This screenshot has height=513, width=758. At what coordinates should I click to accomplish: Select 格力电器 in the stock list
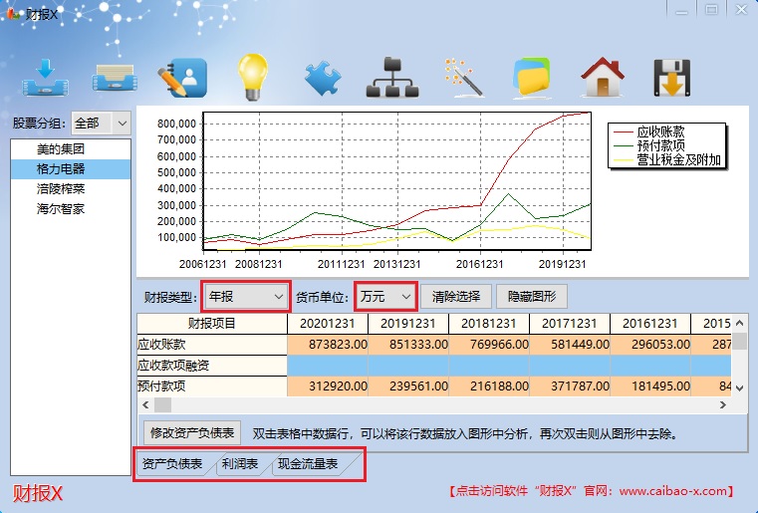pyautogui.click(x=71, y=169)
